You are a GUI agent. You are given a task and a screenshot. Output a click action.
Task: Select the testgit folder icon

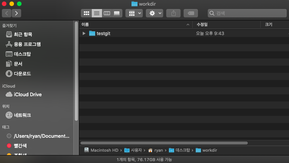click(92, 33)
